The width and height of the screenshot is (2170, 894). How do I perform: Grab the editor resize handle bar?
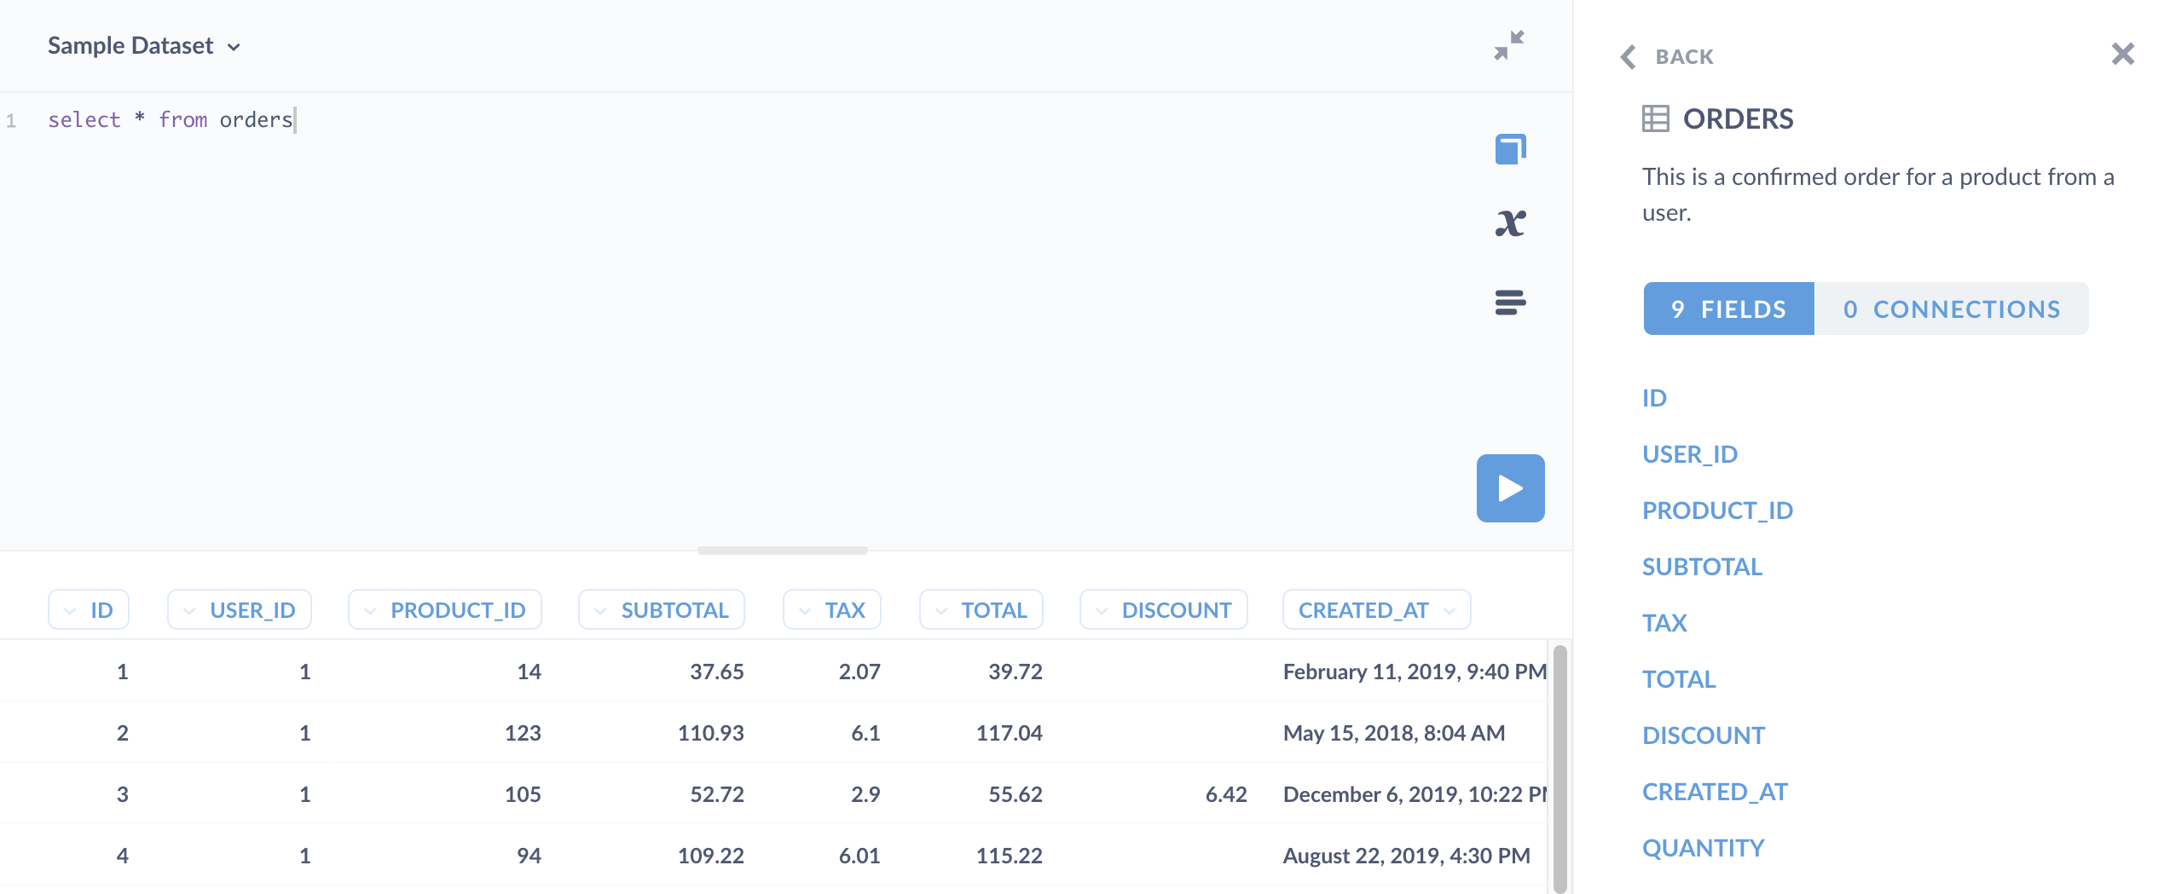pyautogui.click(x=783, y=551)
